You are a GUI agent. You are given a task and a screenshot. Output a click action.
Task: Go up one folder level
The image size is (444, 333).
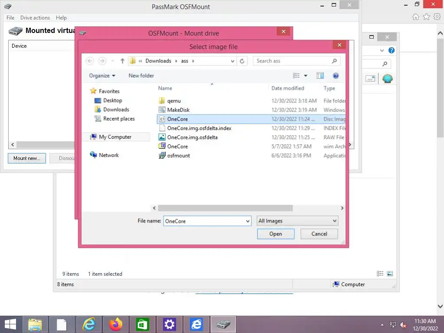122,61
